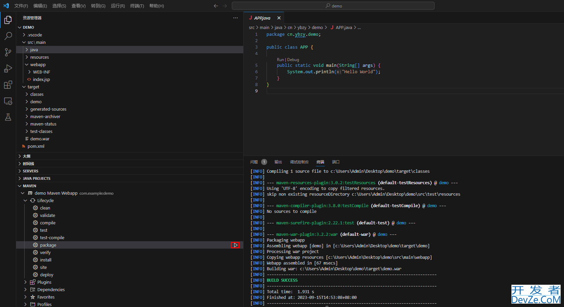Collapse the webapp folder

tap(27, 64)
